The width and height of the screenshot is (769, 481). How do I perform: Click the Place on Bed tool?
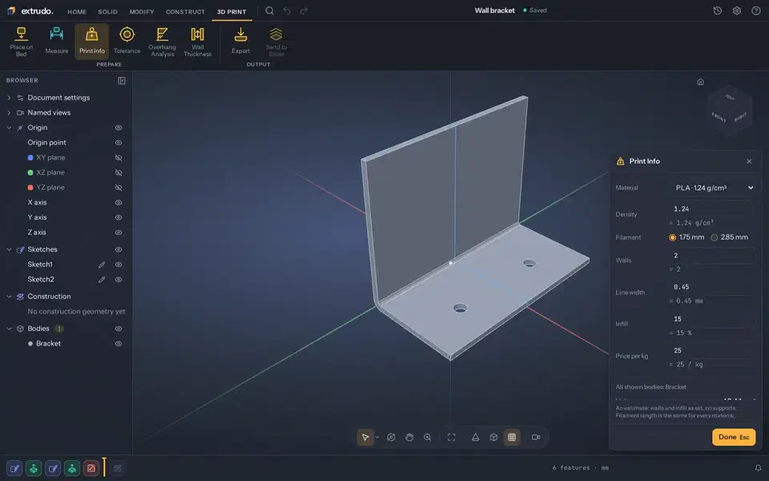[21, 42]
